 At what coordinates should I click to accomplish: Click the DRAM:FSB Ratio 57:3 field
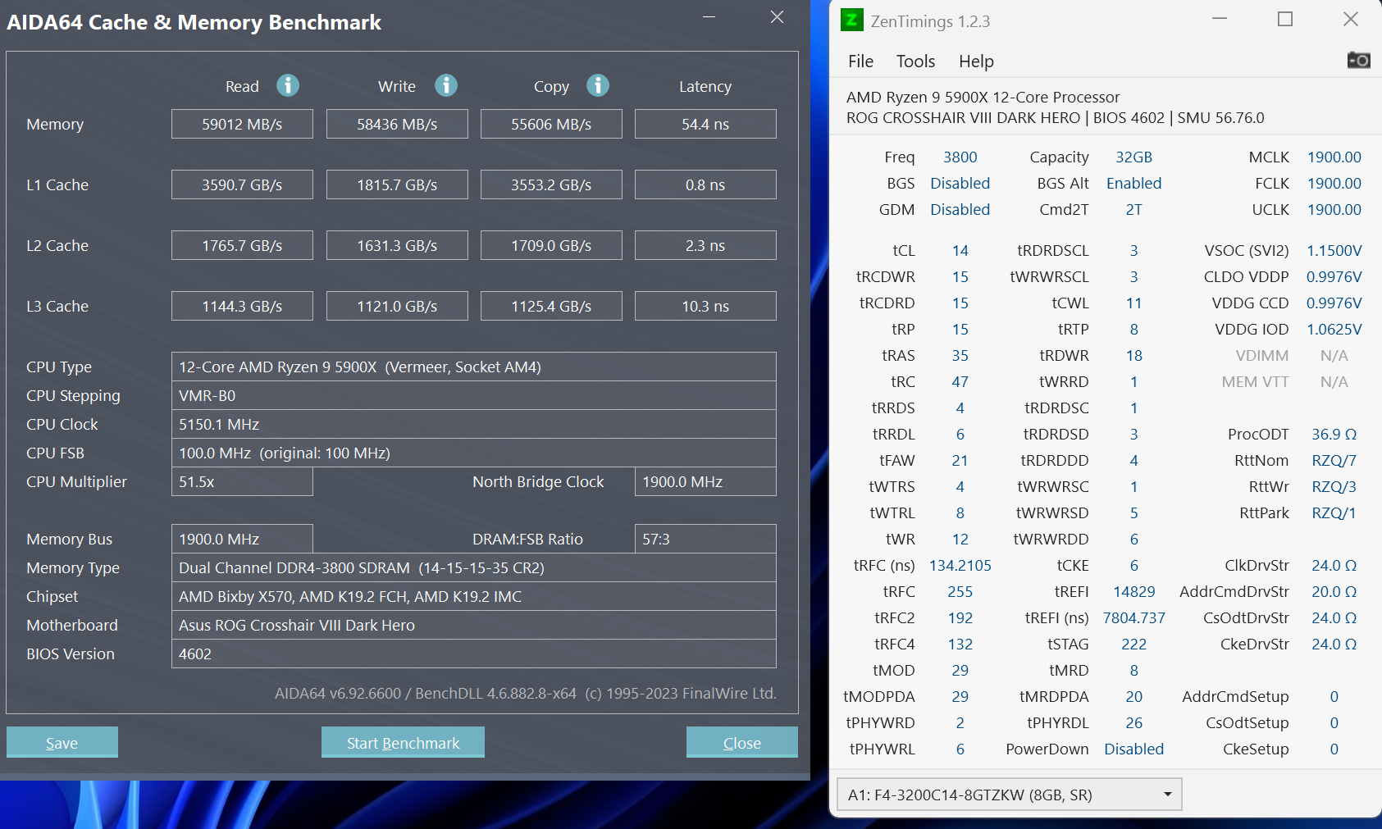point(705,539)
